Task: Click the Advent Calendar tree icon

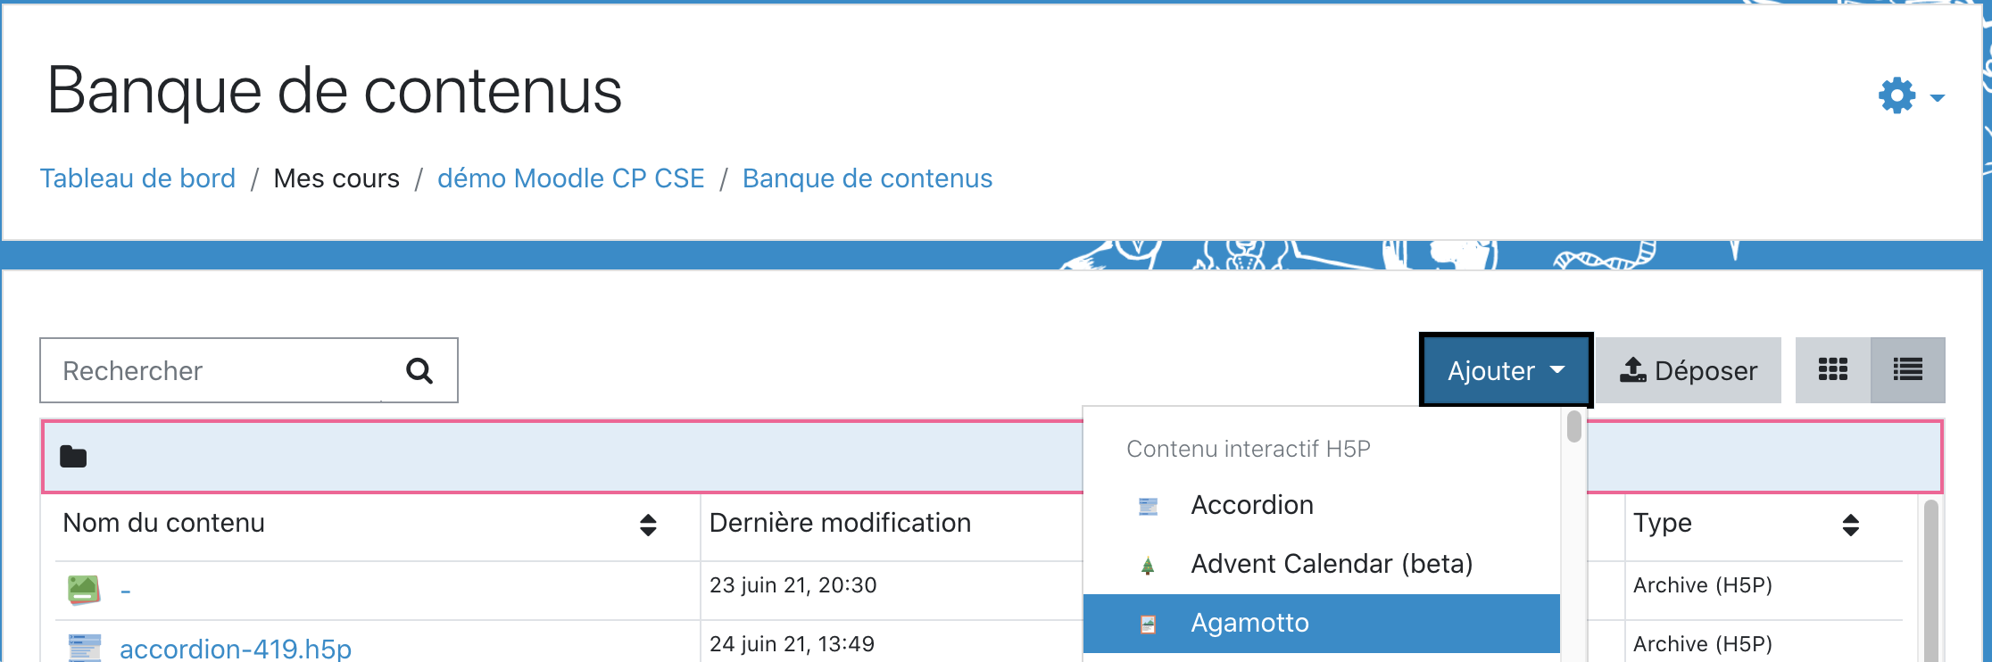Action: tap(1148, 565)
